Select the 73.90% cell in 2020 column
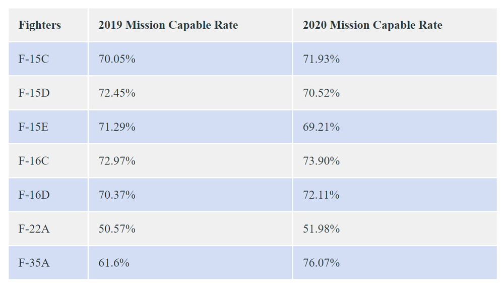 click(x=321, y=161)
